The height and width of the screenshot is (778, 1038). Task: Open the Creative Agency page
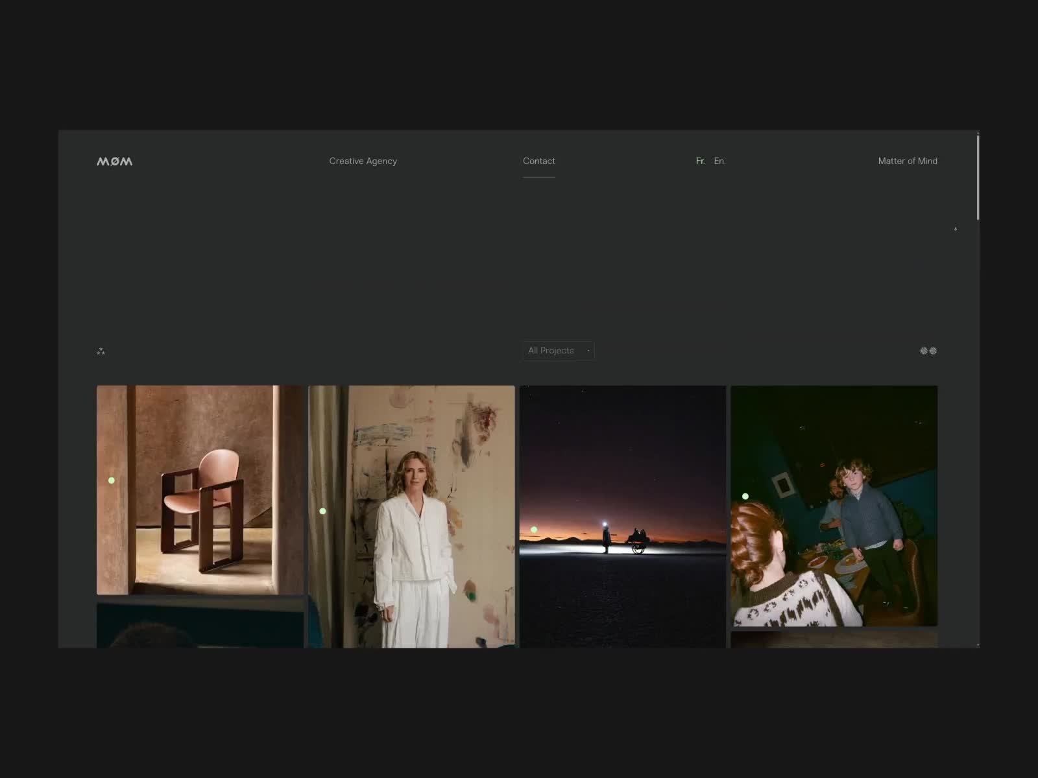[x=363, y=161]
